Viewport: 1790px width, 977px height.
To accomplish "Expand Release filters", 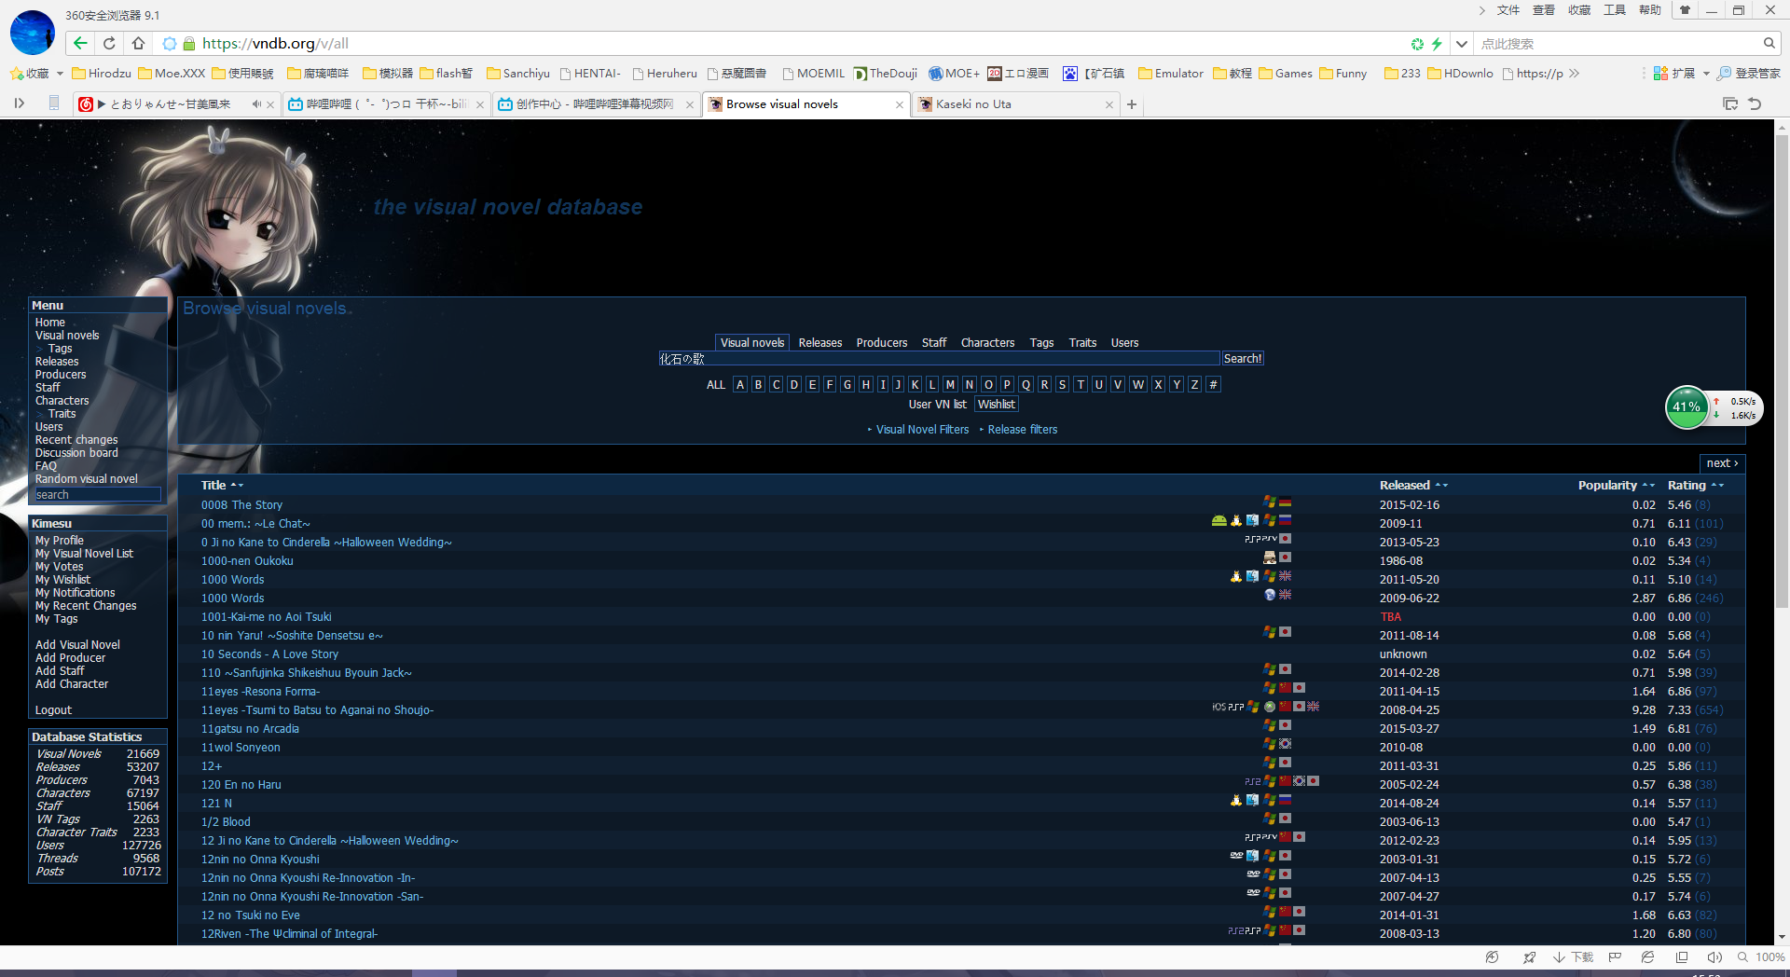I will 1022,430.
